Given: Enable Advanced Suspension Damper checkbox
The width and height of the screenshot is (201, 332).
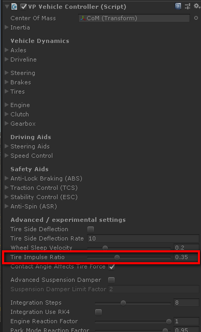Looking at the screenshot, I should point(111,280).
